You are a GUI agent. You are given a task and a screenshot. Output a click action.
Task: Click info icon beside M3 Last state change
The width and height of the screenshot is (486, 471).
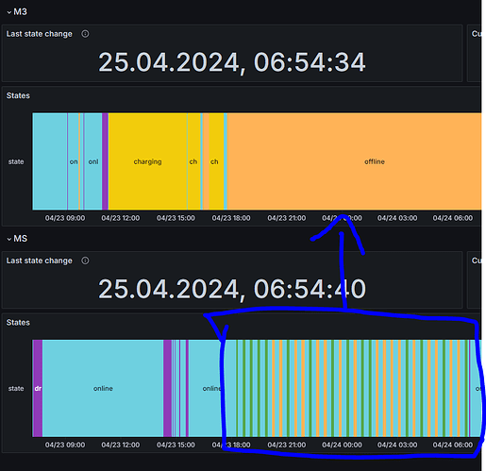pyautogui.click(x=85, y=34)
